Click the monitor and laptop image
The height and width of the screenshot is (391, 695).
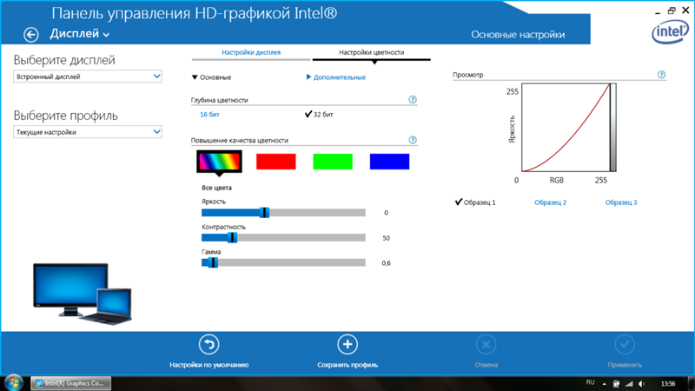pos(83,294)
